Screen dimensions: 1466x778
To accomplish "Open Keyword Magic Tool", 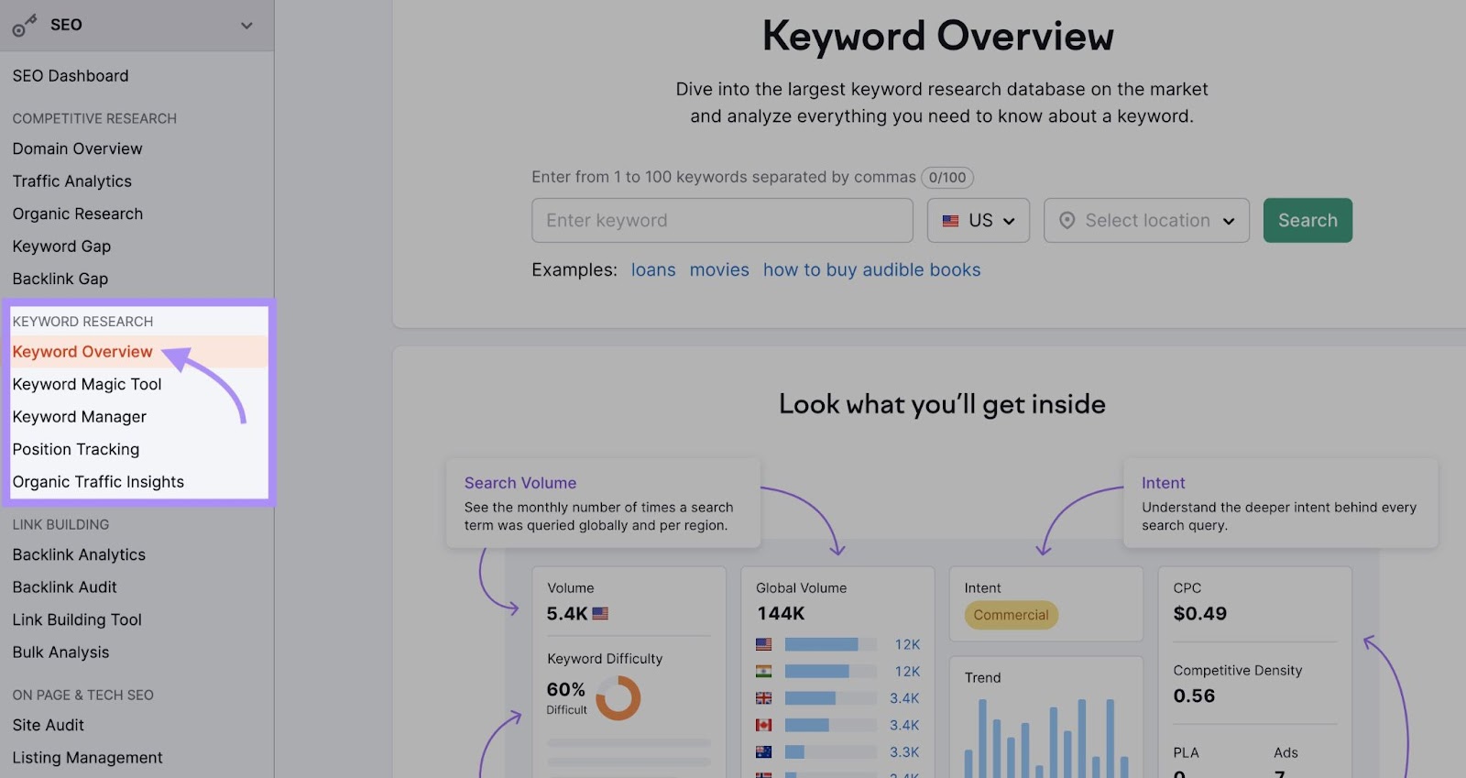I will [87, 384].
